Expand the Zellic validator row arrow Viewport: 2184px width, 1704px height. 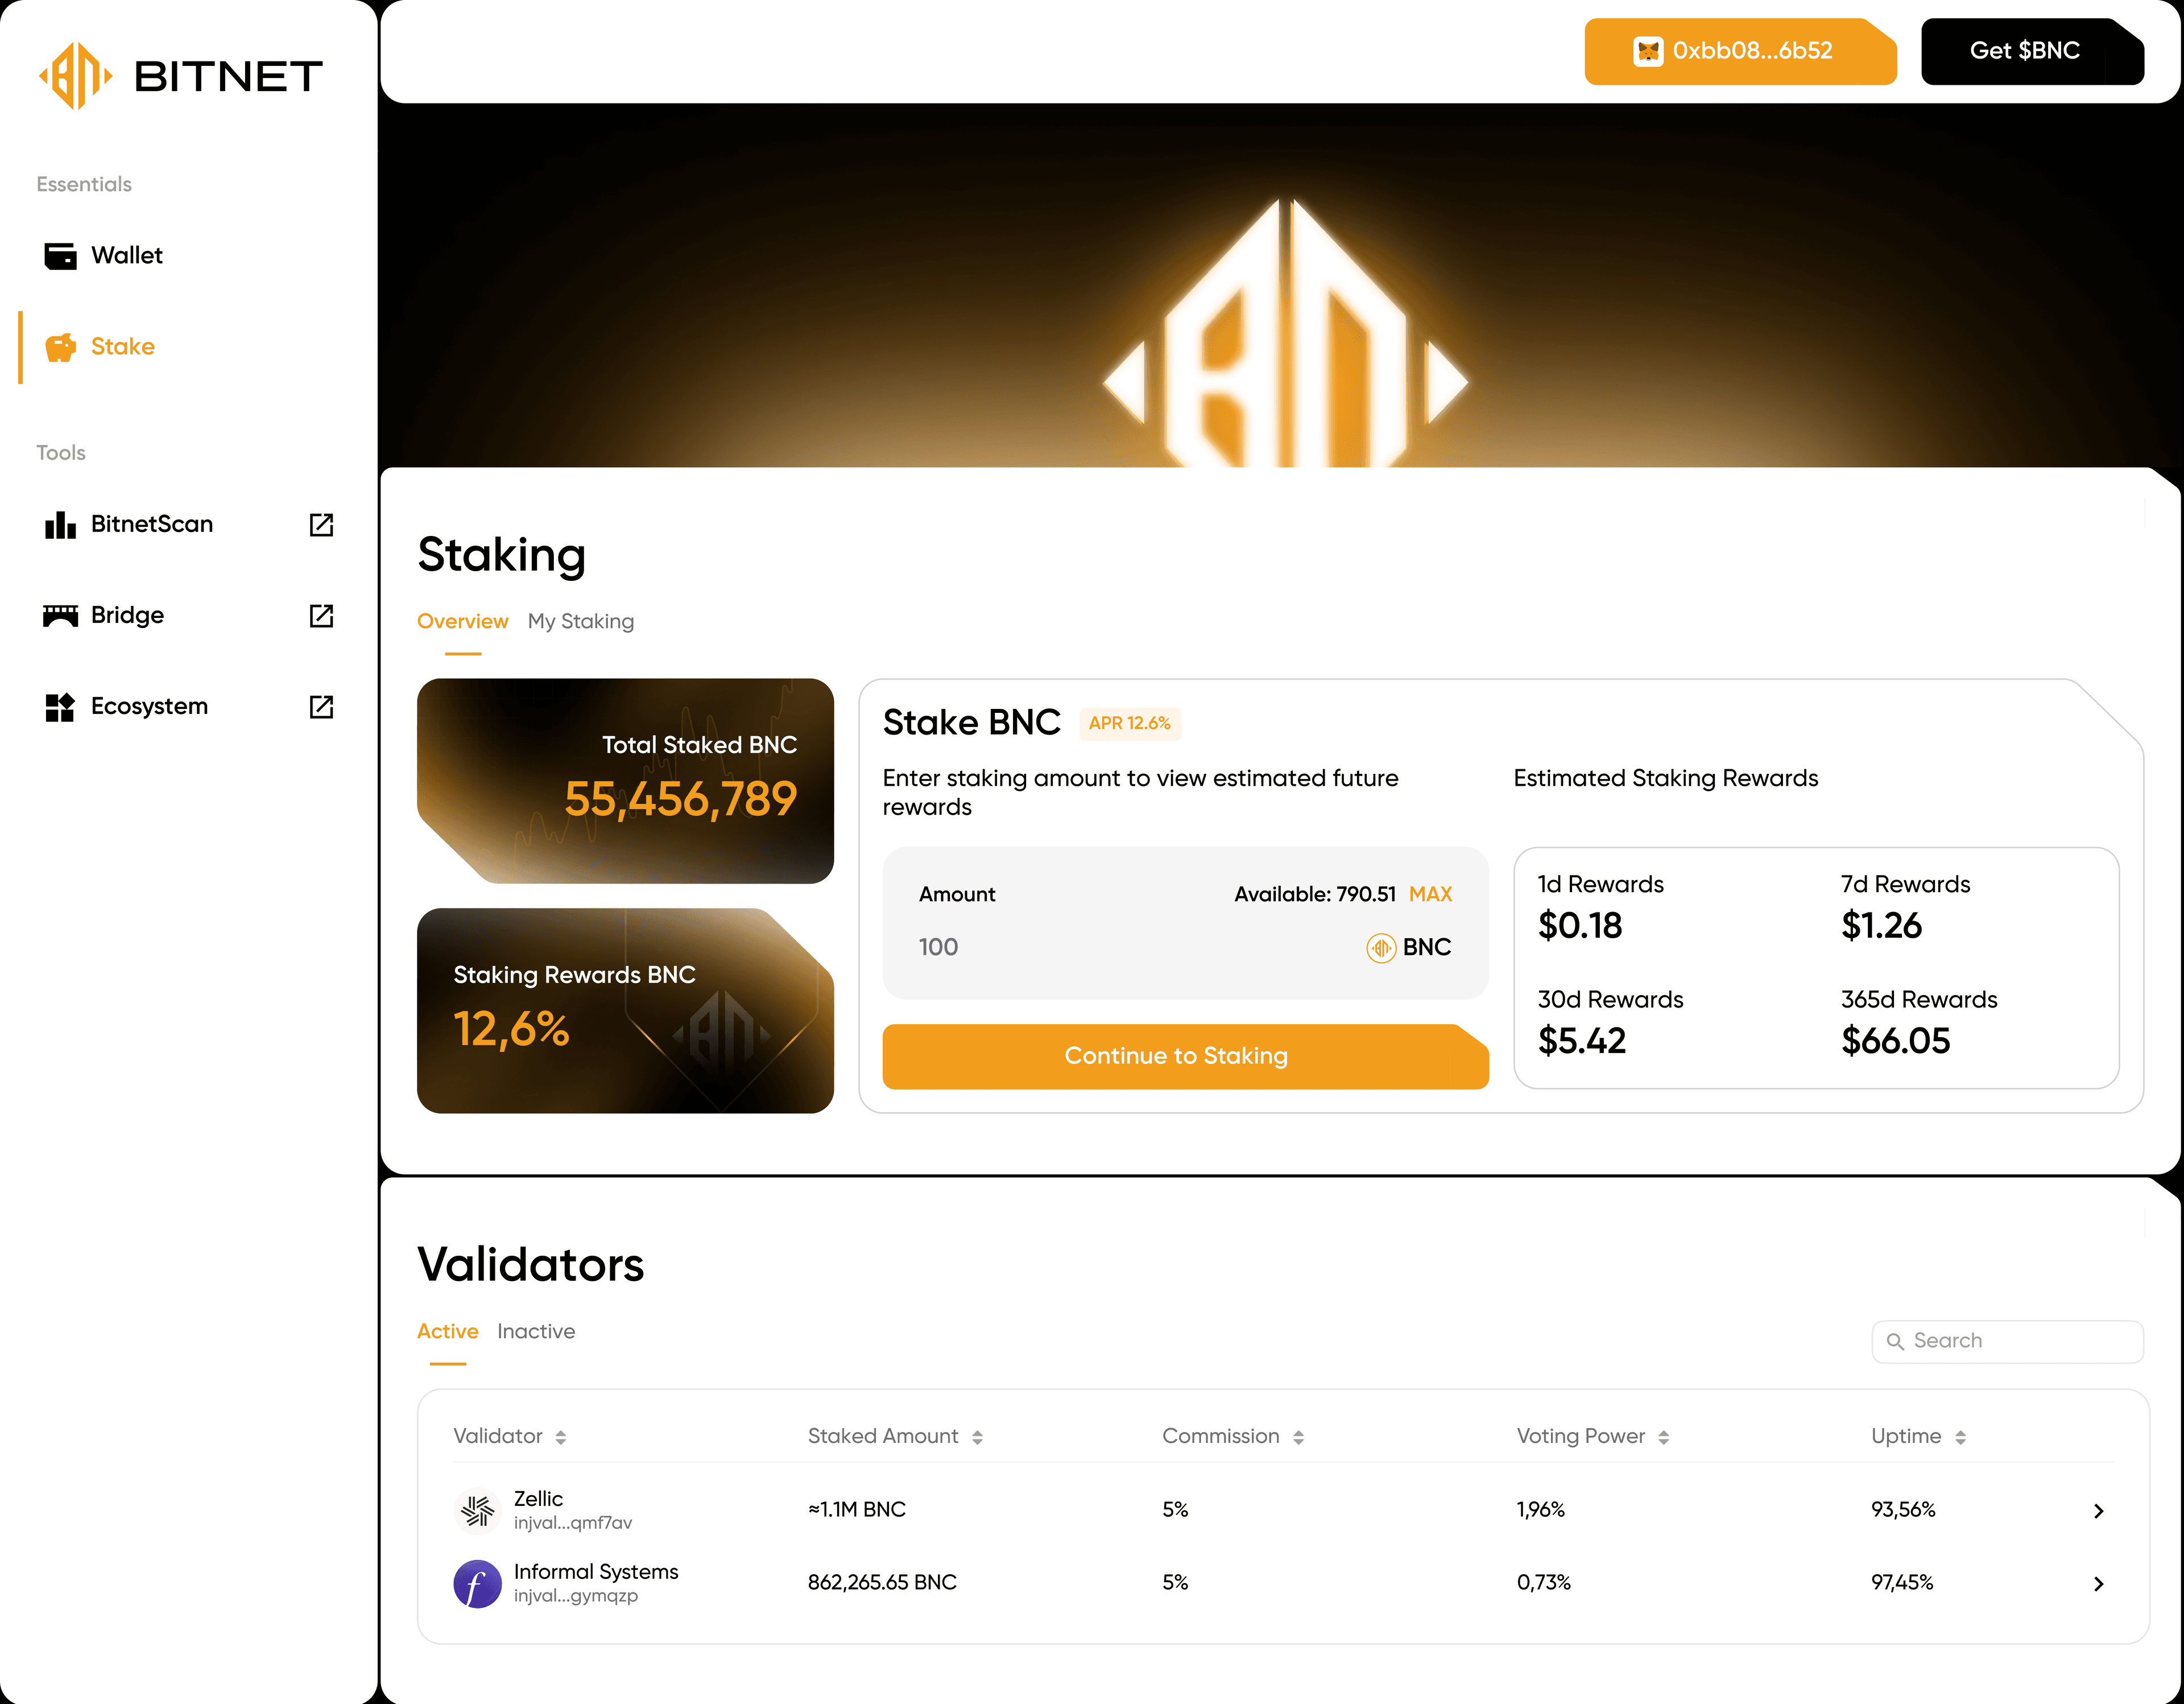2098,1511
